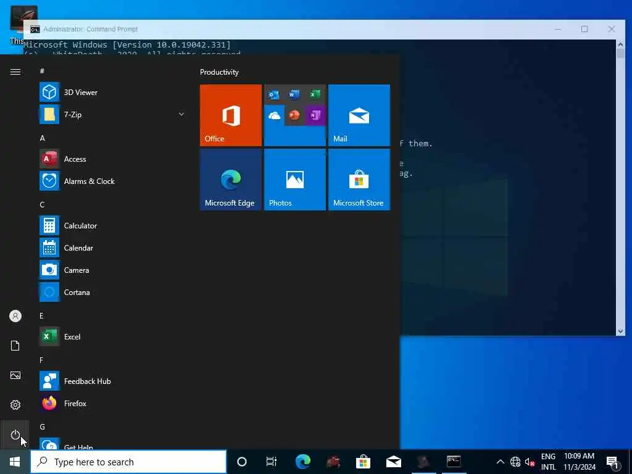Launch Access from the app list
The image size is (632, 474).
(x=113, y=159)
